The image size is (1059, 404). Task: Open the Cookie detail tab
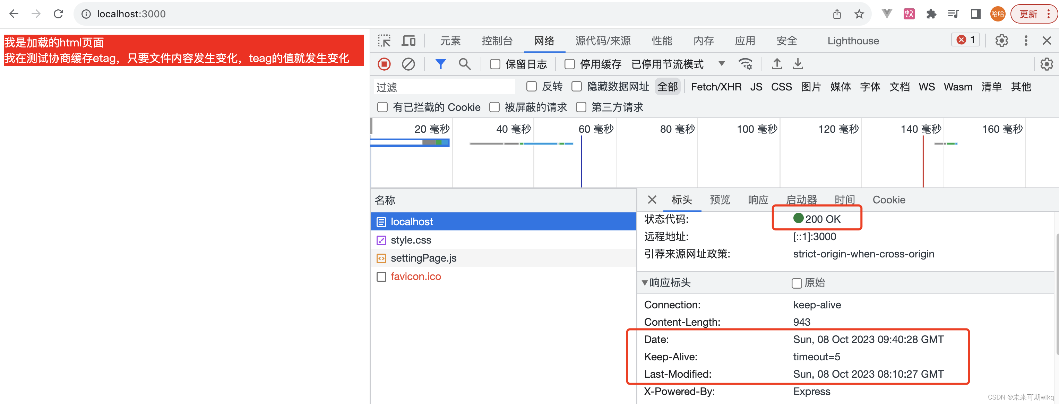(x=889, y=200)
